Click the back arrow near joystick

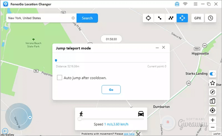(x=5, y=131)
